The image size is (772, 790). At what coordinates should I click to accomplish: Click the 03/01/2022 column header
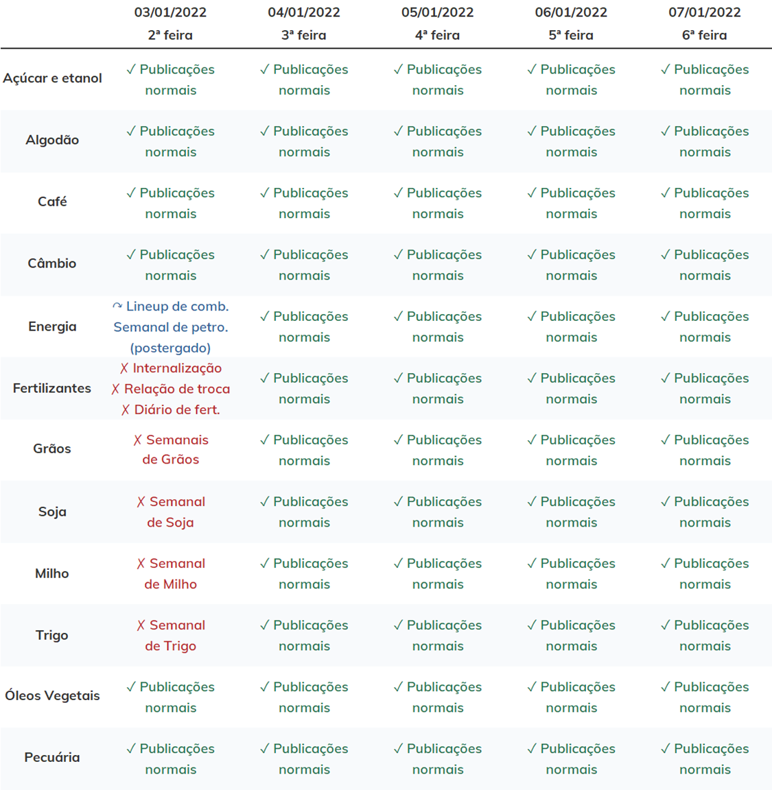[x=170, y=24]
